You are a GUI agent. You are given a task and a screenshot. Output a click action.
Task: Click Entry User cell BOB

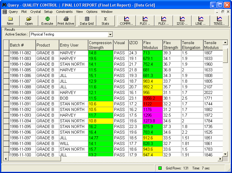[74, 98]
